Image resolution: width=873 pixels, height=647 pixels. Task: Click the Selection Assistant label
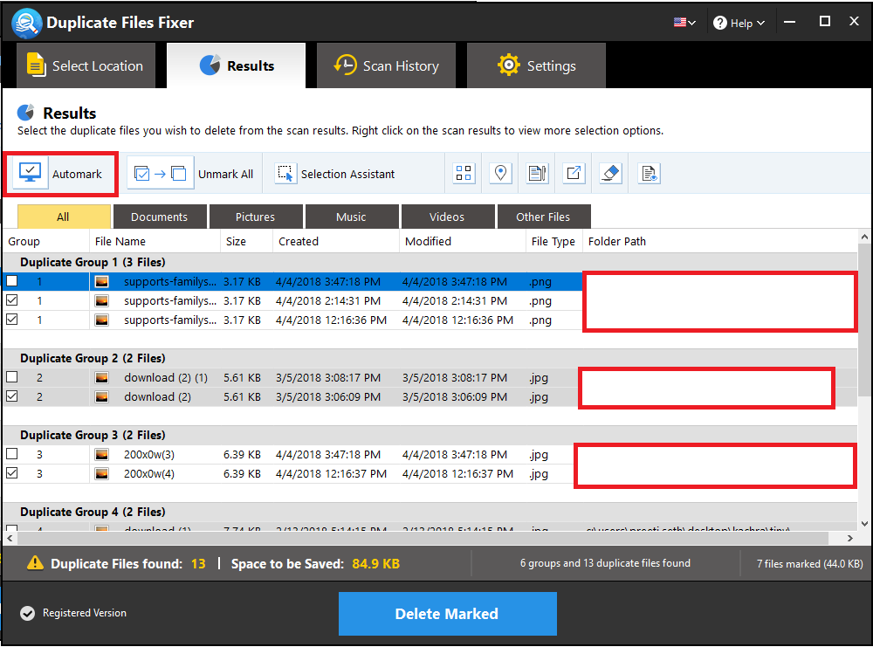tap(348, 175)
